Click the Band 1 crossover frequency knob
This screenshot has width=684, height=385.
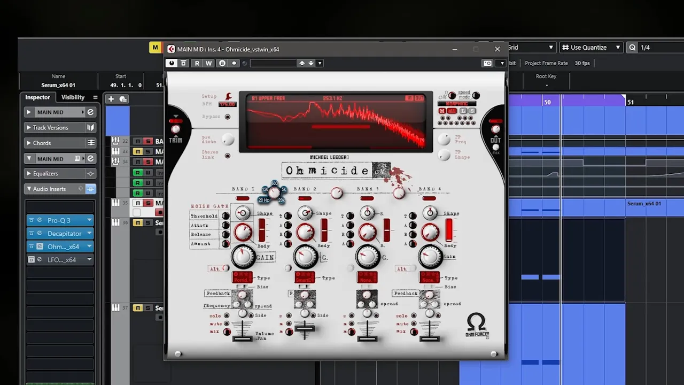pos(274,193)
